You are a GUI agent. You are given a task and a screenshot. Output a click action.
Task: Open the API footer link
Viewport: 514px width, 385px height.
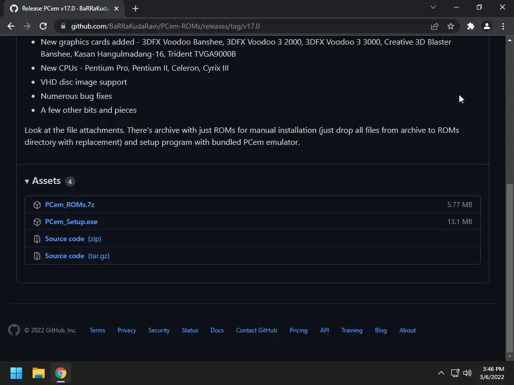point(325,330)
